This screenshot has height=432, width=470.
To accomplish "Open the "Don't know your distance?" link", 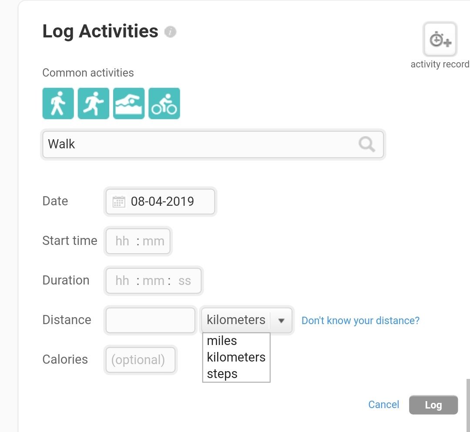I will [x=360, y=321].
